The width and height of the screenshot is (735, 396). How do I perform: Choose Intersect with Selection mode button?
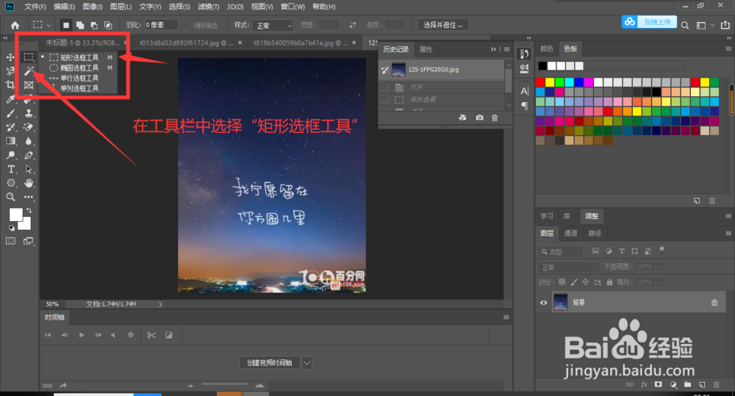[x=108, y=25]
